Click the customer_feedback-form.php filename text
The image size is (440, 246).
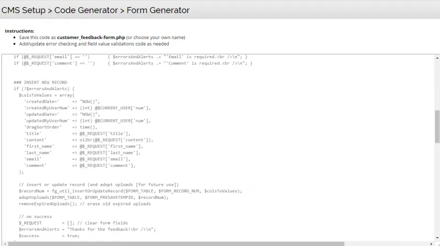(x=91, y=37)
